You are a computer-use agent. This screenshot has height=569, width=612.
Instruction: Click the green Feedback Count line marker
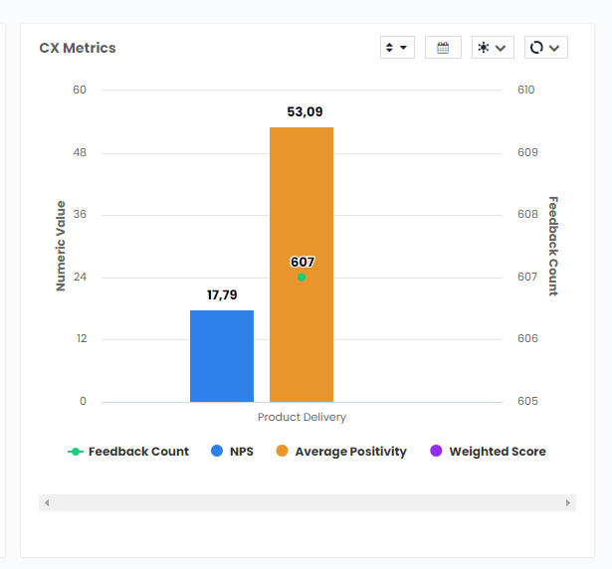point(76,452)
